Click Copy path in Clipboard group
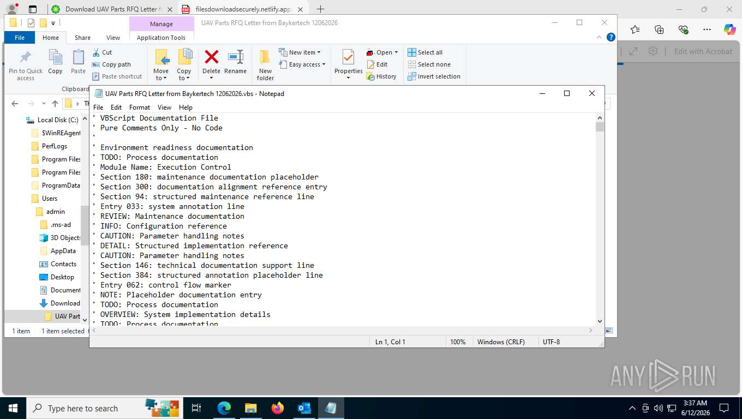 coord(112,64)
